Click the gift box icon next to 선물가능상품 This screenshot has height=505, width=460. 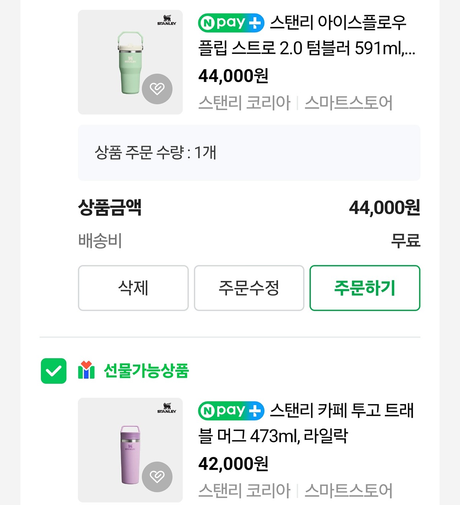tap(86, 370)
